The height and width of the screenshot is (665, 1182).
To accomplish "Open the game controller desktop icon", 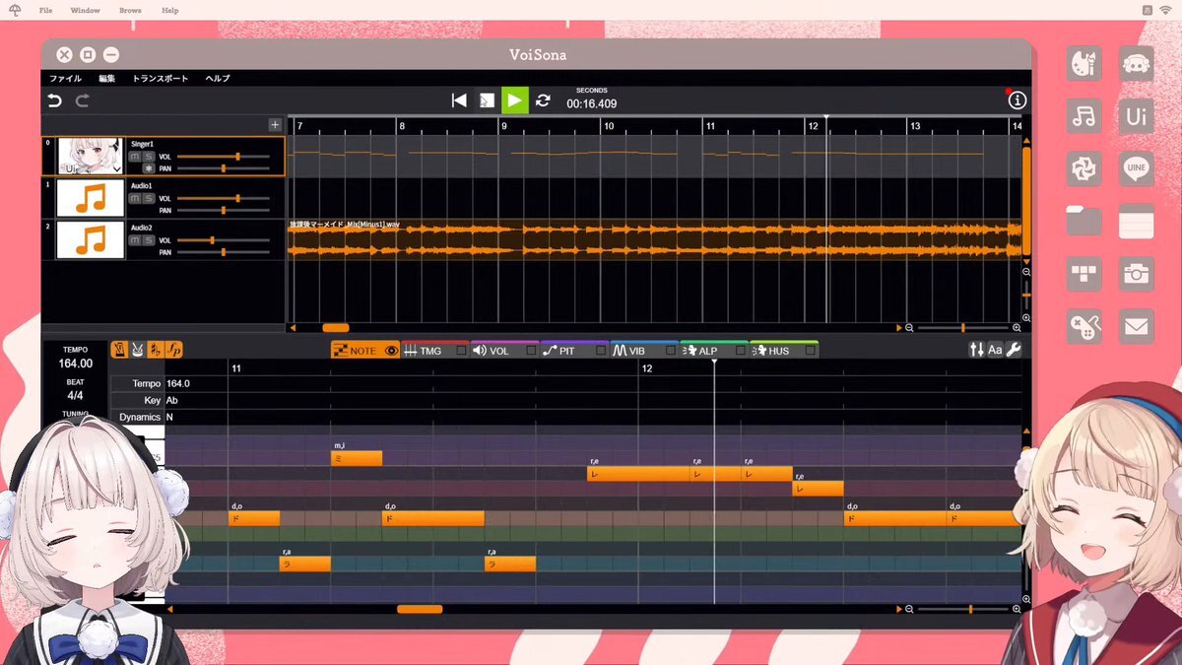I will (x=1084, y=326).
